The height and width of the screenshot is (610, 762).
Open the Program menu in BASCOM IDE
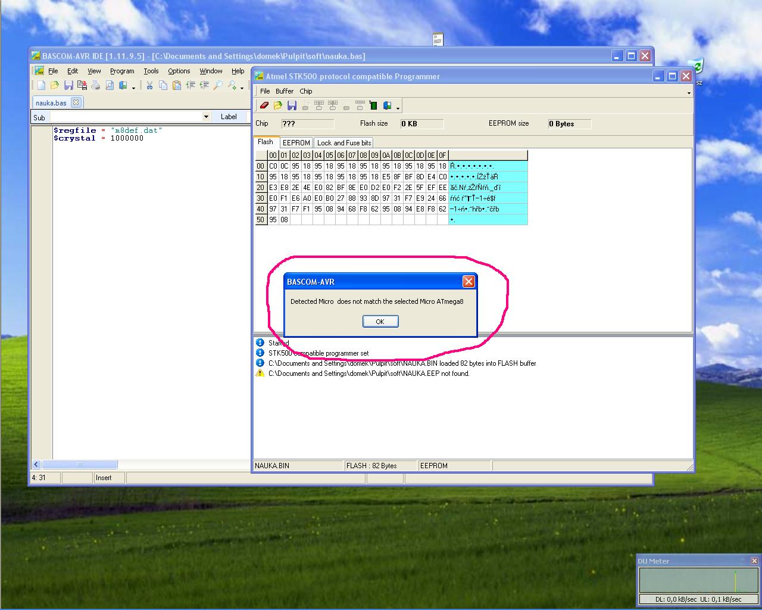point(122,71)
